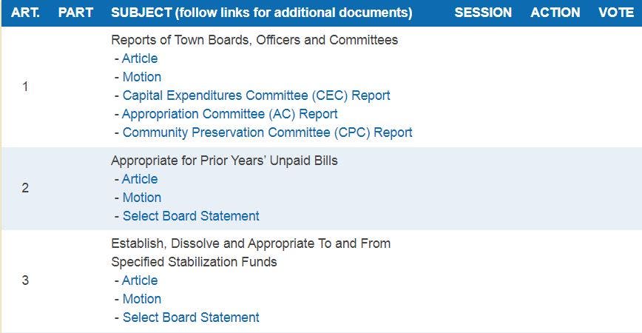This screenshot has height=333, width=642.
Task: Open Appropriation Committee (AC) Report link
Action: (x=229, y=114)
